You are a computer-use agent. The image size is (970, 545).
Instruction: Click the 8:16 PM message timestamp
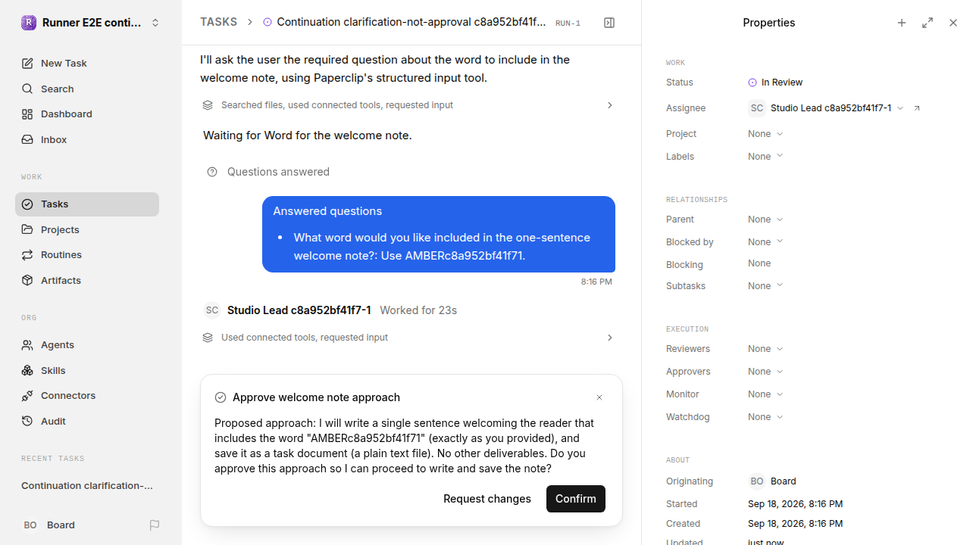click(x=596, y=282)
